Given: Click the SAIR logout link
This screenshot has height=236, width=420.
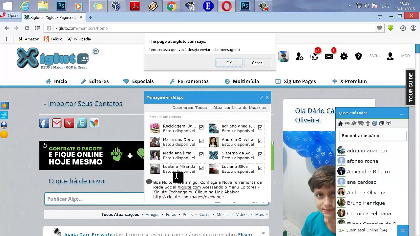Looking at the screenshot, I should coord(375,56).
